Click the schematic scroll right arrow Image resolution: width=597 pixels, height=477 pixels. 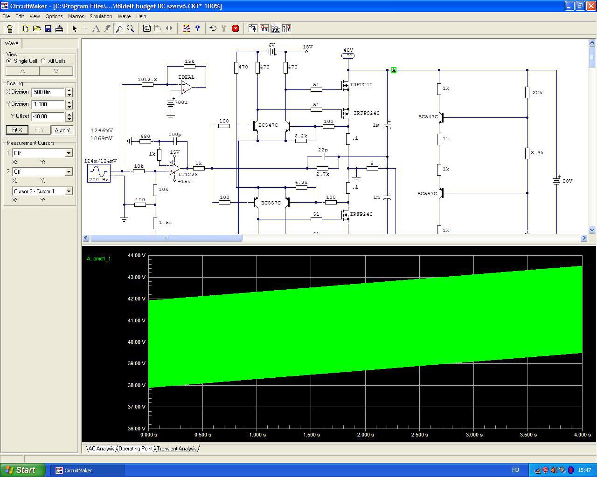(584, 238)
